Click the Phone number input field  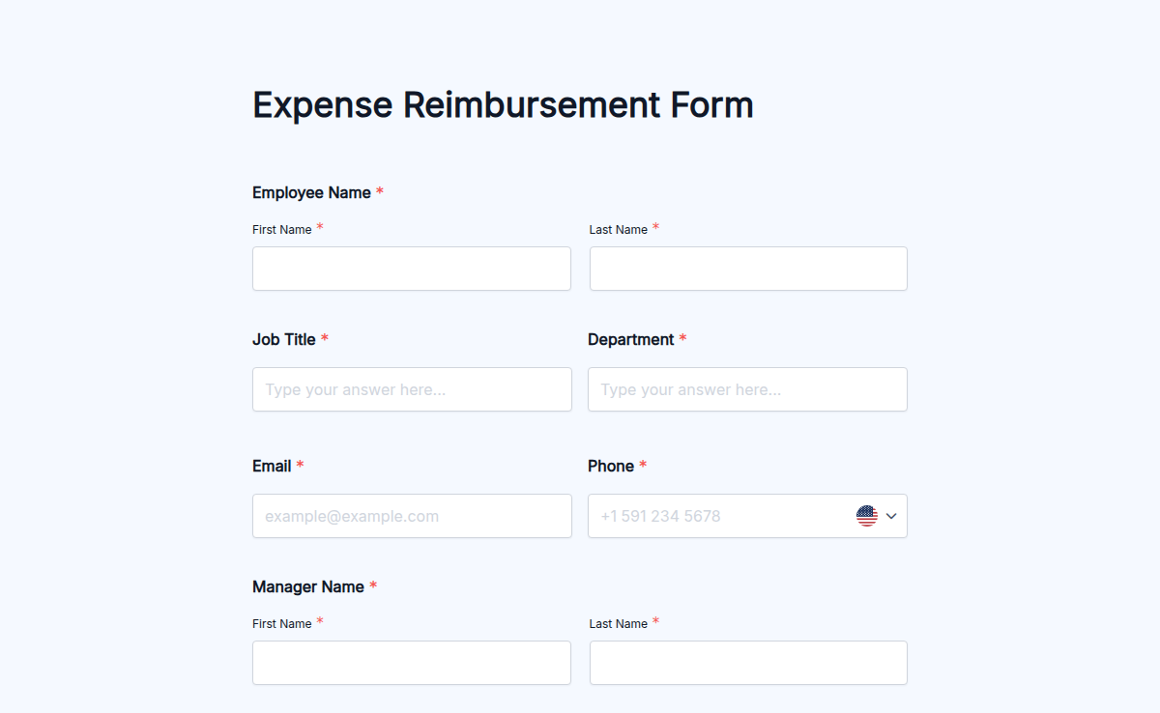pyautogui.click(x=715, y=515)
